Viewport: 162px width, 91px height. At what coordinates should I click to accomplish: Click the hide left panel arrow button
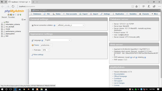[30, 10]
